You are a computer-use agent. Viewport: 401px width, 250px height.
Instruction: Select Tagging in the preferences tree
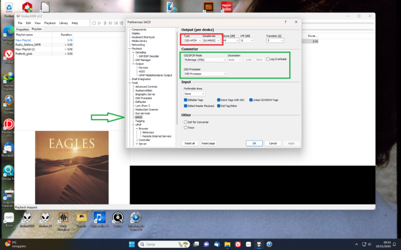(140, 121)
